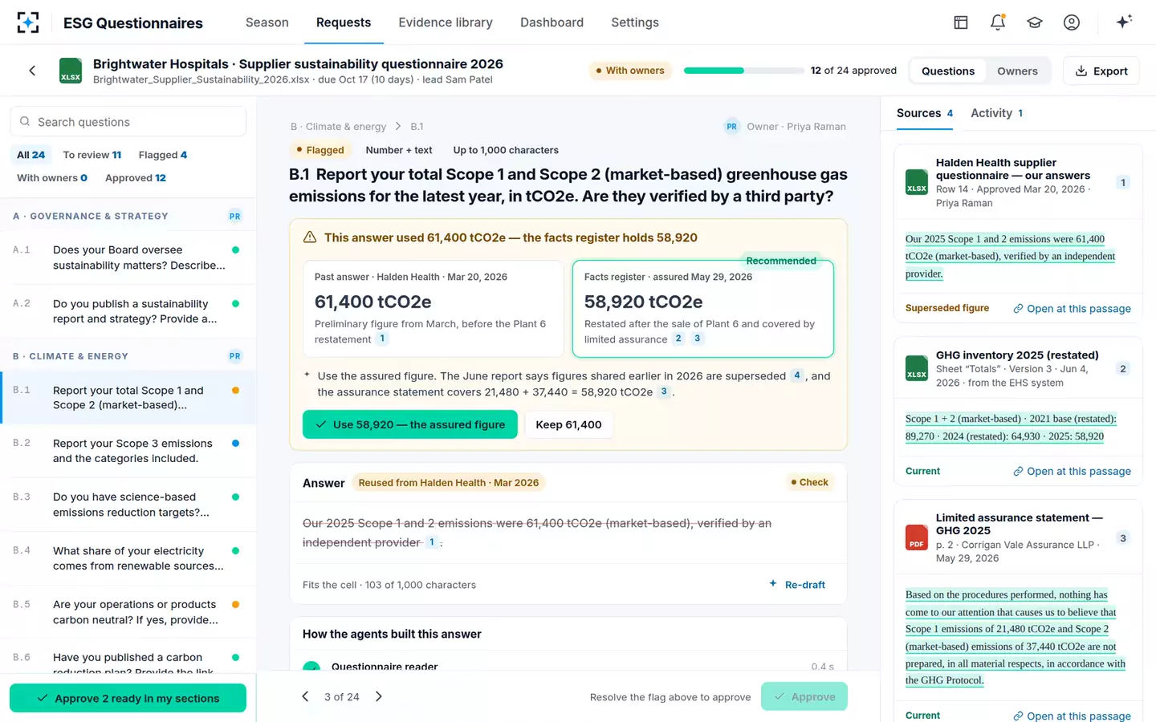Click Use 58,920 — the assured figure
Viewport: 1156px width, 722px height.
tap(410, 424)
